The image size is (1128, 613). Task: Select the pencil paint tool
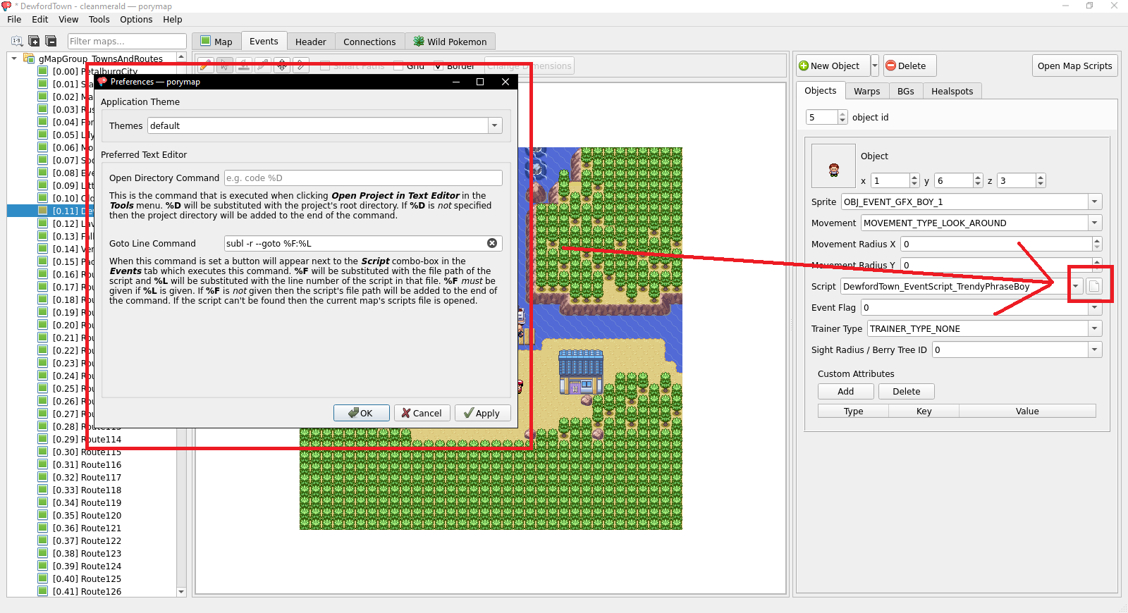tap(206, 66)
